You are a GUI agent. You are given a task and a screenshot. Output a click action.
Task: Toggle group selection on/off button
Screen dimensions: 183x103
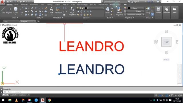[152, 15]
